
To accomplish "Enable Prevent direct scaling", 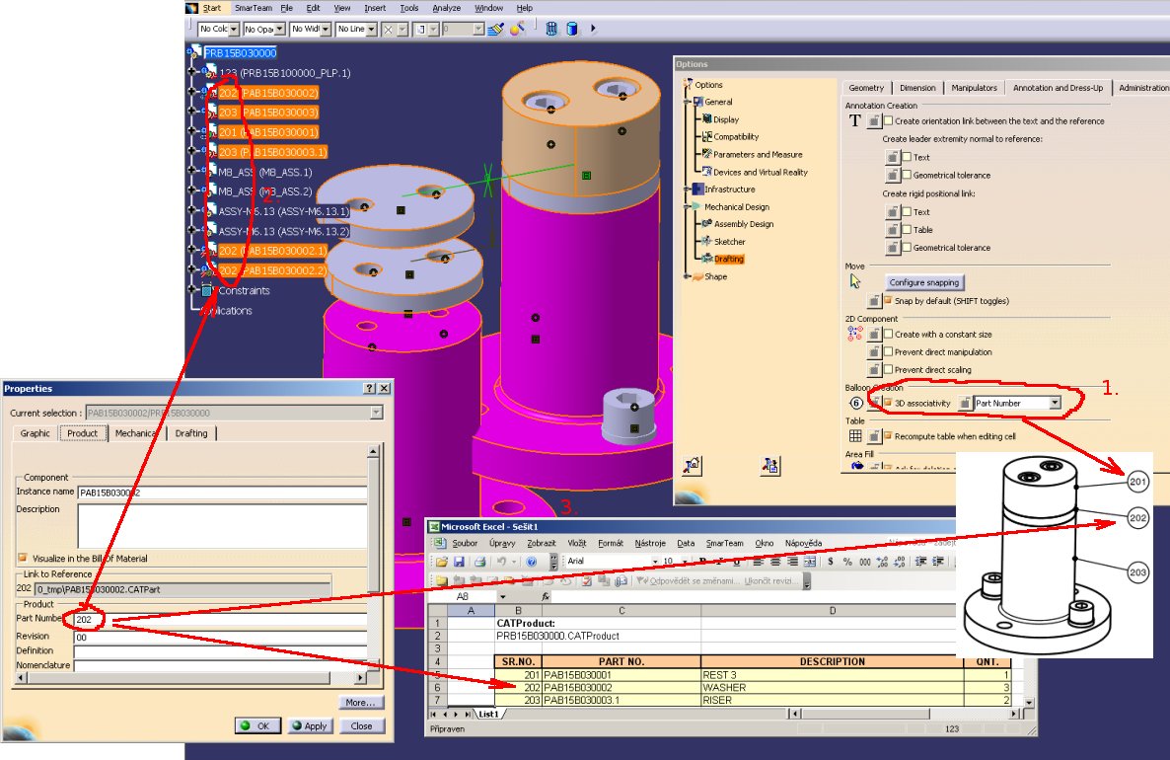I will pos(888,369).
